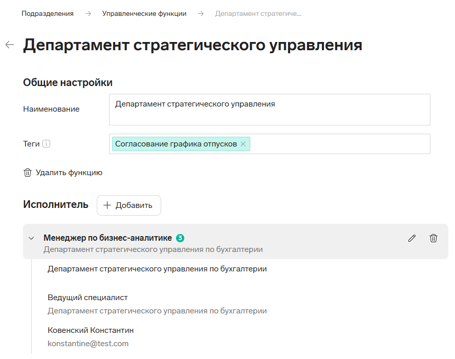Remove the Согласование графика отпусков tag
The image size is (455, 359).
click(243, 144)
